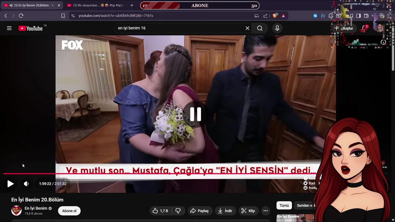The height and width of the screenshot is (222, 395).
Task: Open the Oluştur create menu
Action: (x=344, y=28)
